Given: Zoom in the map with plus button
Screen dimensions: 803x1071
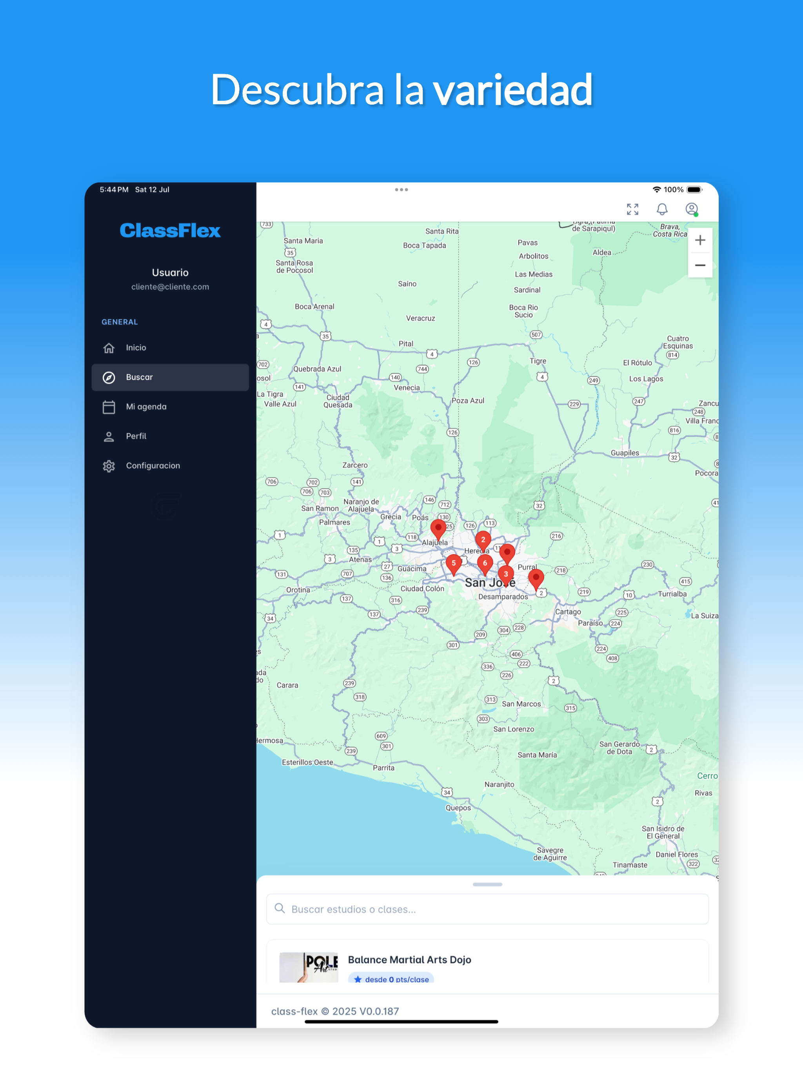Looking at the screenshot, I should [x=700, y=240].
